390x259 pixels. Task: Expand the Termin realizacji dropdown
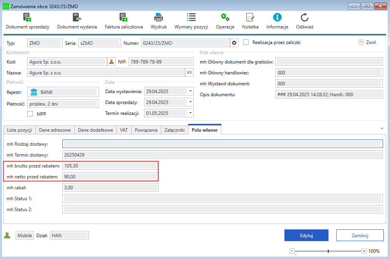pos(191,113)
